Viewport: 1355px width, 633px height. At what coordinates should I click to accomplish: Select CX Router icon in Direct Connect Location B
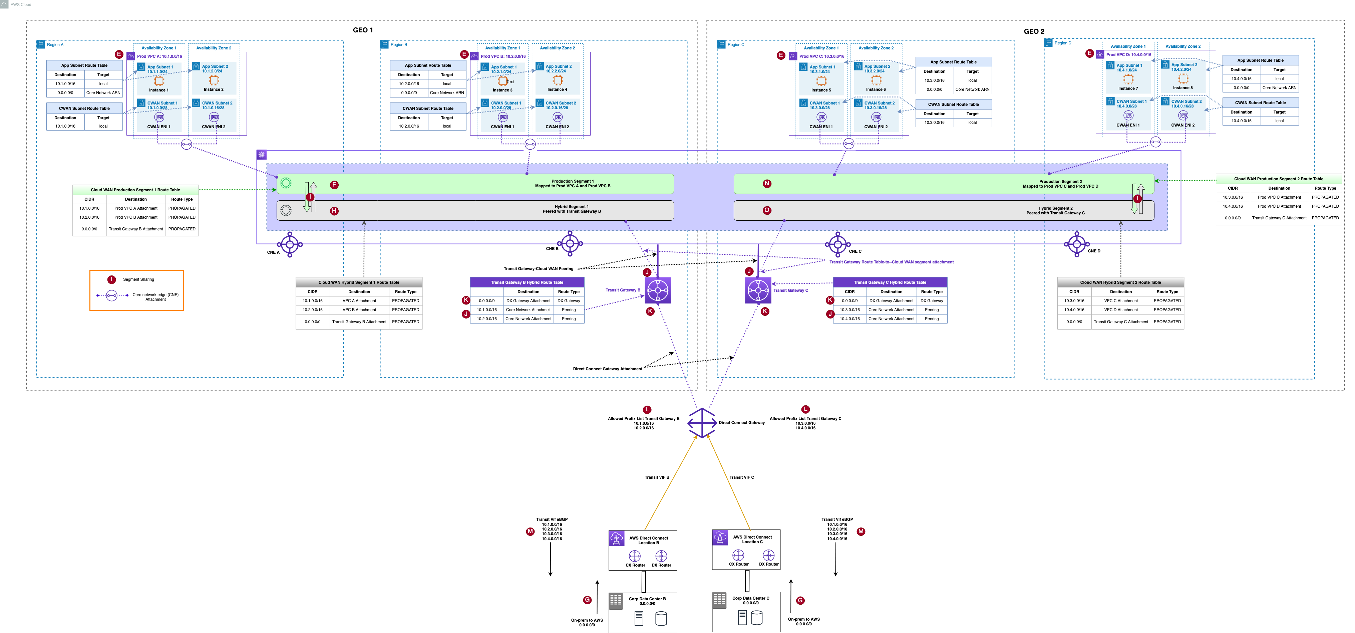click(x=635, y=556)
